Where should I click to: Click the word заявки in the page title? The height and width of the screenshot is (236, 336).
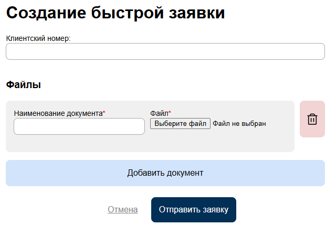[x=195, y=14]
